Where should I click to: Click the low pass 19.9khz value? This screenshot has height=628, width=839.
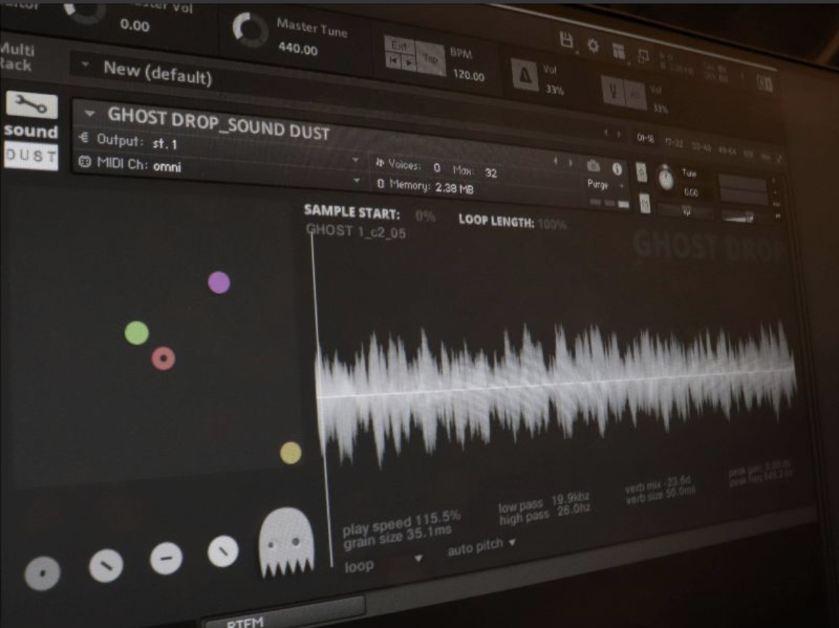click(570, 499)
